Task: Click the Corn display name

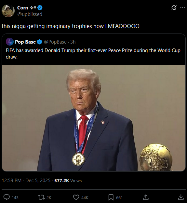Action: (23, 8)
